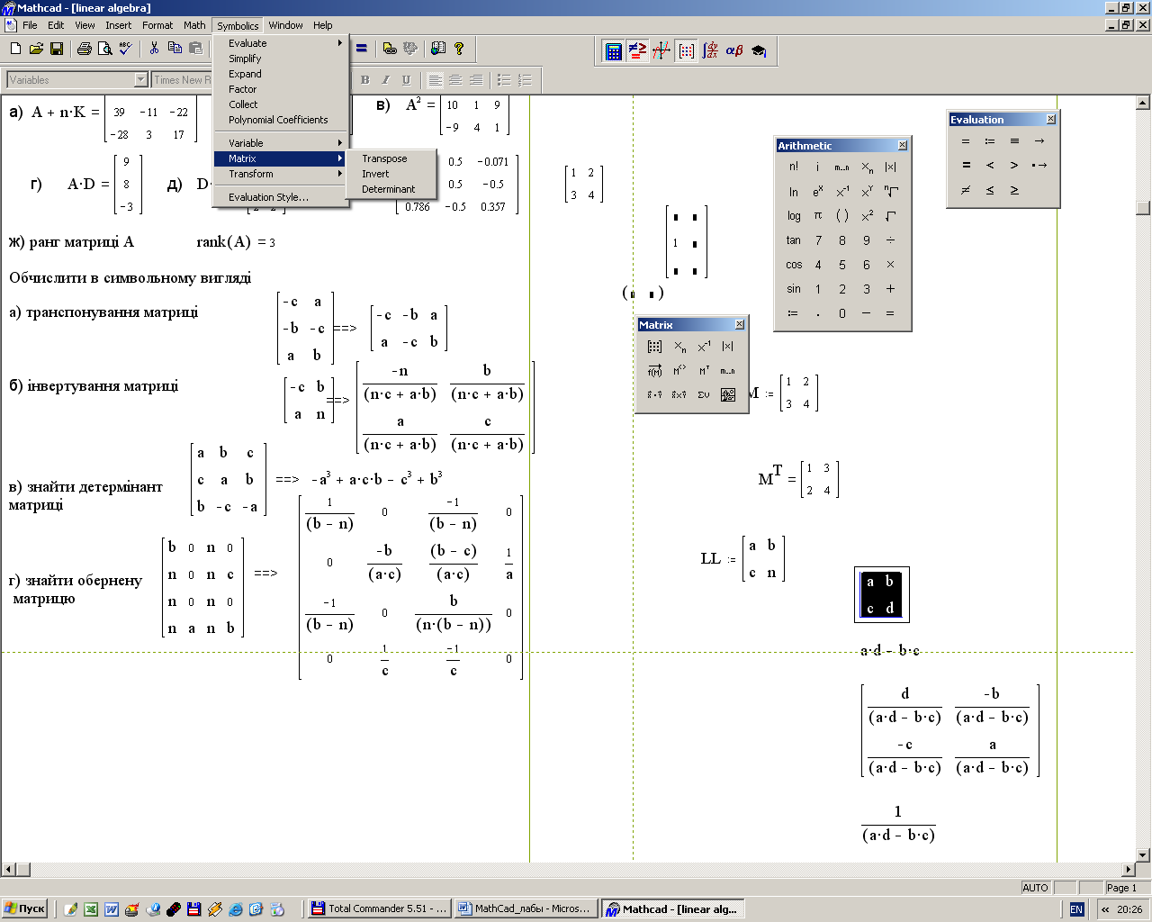This screenshot has width=1152, height=922.
Task: Toggle underline text formatting
Action: (406, 80)
